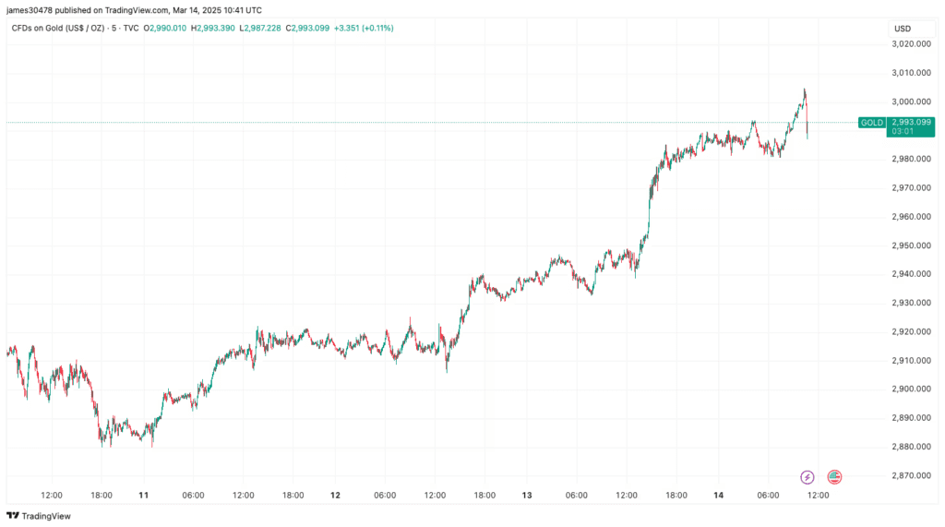
Task: Click the current price tag 2,993.099
Action: (910, 122)
